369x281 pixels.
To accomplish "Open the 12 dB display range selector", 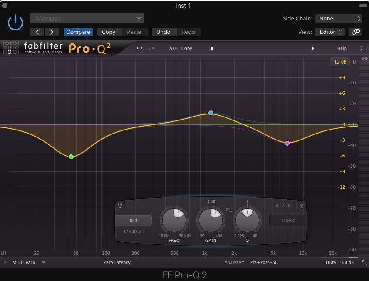I will point(340,62).
